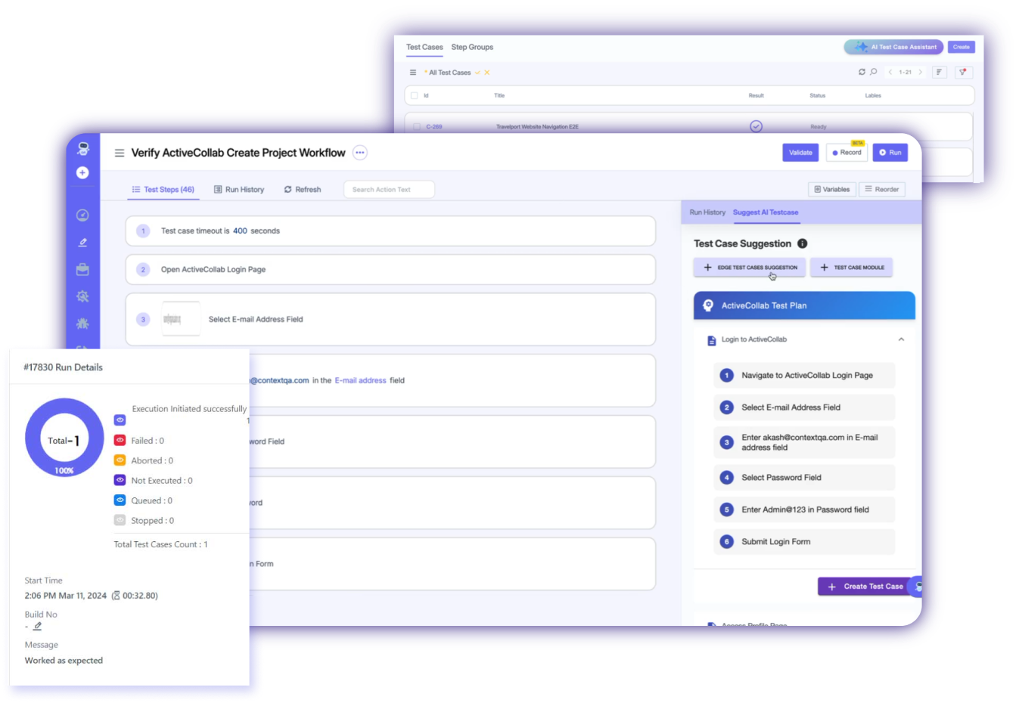Click the floating chatbot icon near Create Test Case
This screenshot has height=703, width=1019.
[x=917, y=587]
